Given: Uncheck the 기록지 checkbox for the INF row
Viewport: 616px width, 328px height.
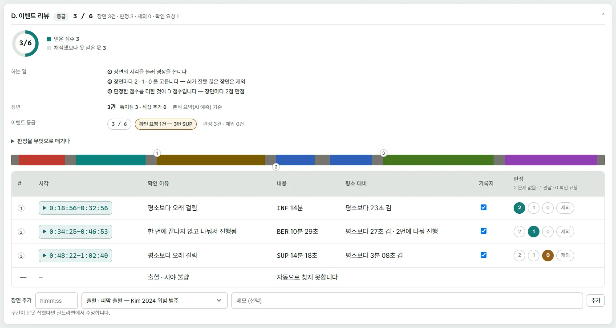Looking at the screenshot, I should 483,207.
